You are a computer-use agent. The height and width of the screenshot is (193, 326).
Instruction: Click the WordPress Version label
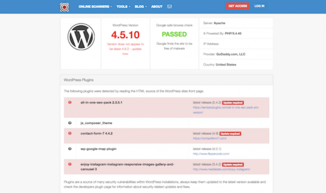pyautogui.click(x=125, y=25)
